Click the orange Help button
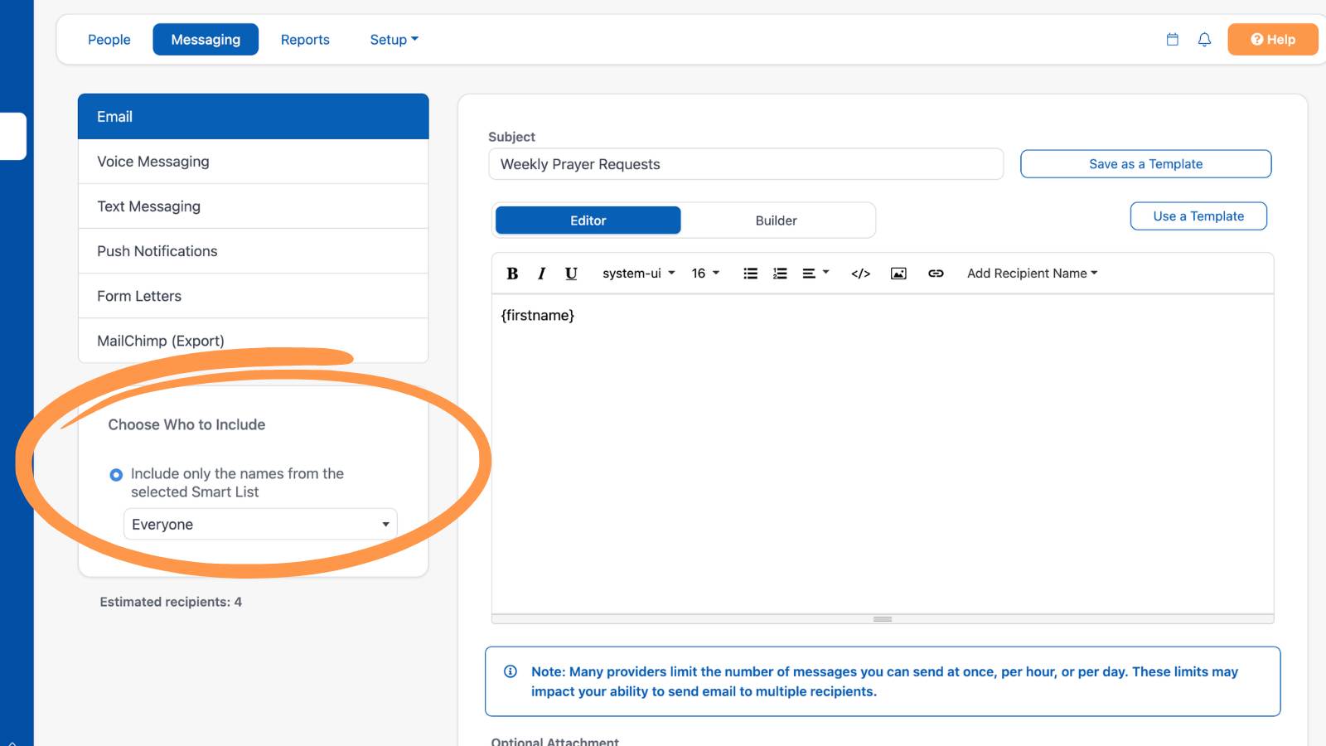 1273,39
